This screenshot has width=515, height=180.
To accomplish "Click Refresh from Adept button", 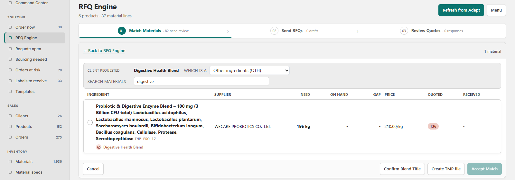I will pyautogui.click(x=461, y=10).
